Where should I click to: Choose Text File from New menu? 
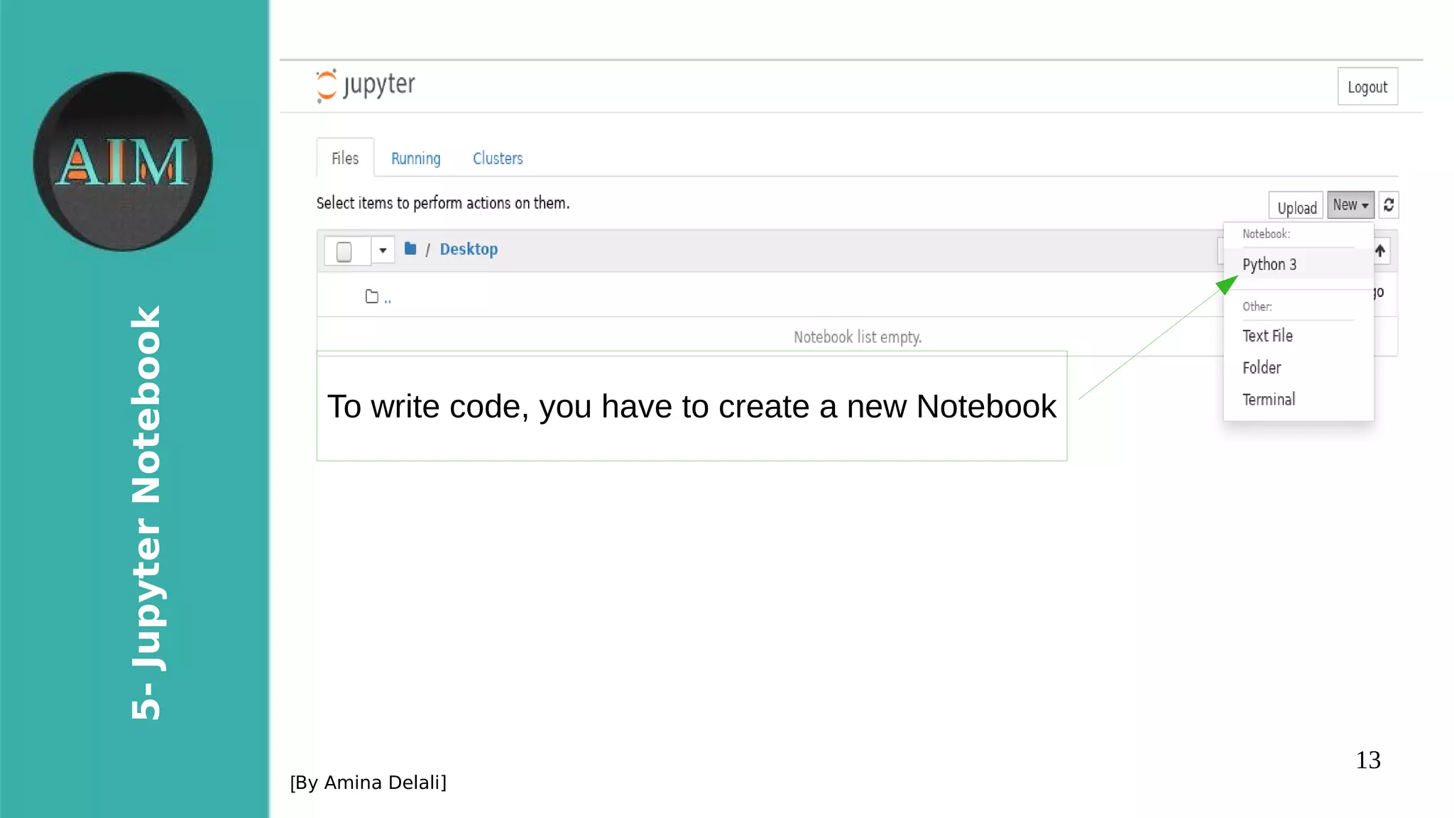[1299, 336]
